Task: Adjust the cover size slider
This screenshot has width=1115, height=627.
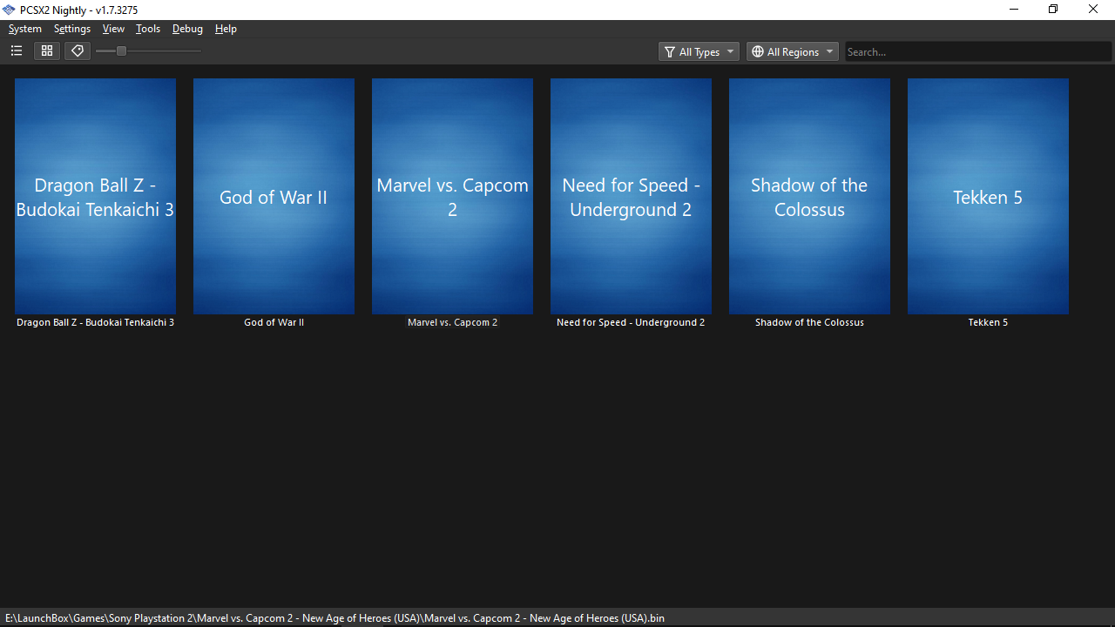Action: [x=148, y=51]
